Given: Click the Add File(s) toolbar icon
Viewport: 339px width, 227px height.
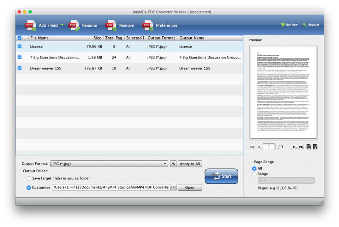Looking at the screenshot, I should coord(31,25).
